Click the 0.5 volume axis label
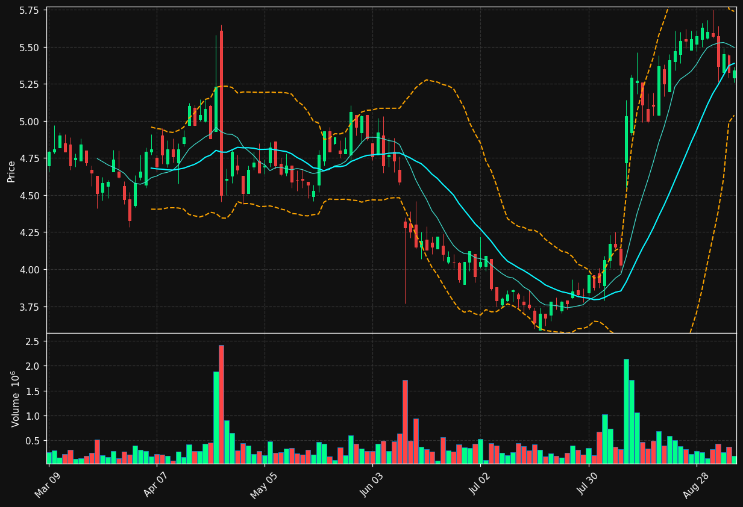 point(33,441)
